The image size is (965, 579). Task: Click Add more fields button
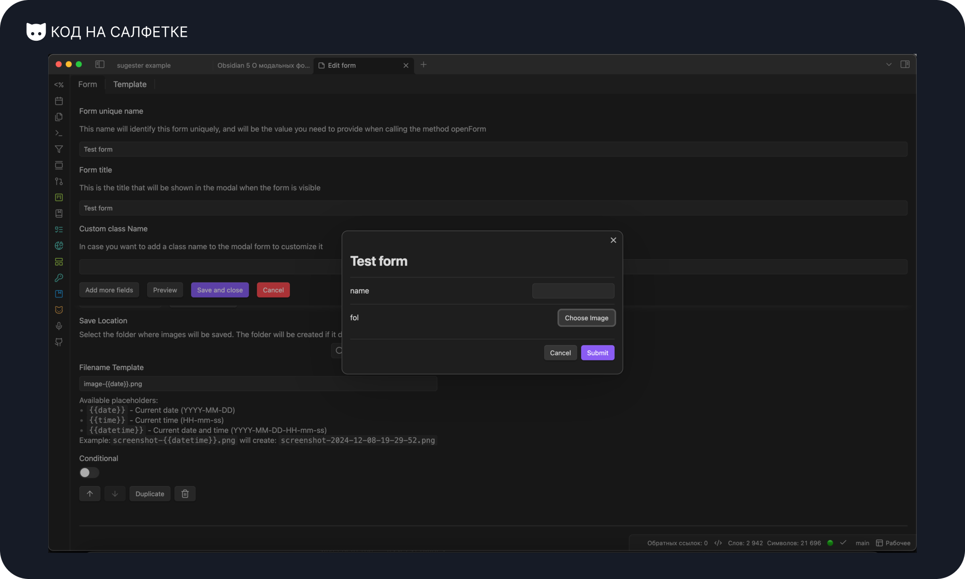tap(109, 290)
